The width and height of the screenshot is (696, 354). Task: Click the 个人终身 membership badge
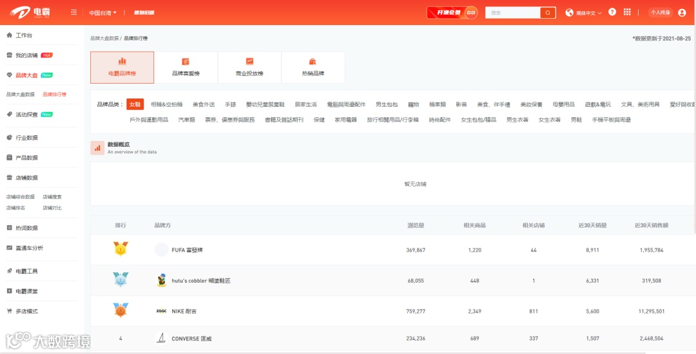point(661,12)
